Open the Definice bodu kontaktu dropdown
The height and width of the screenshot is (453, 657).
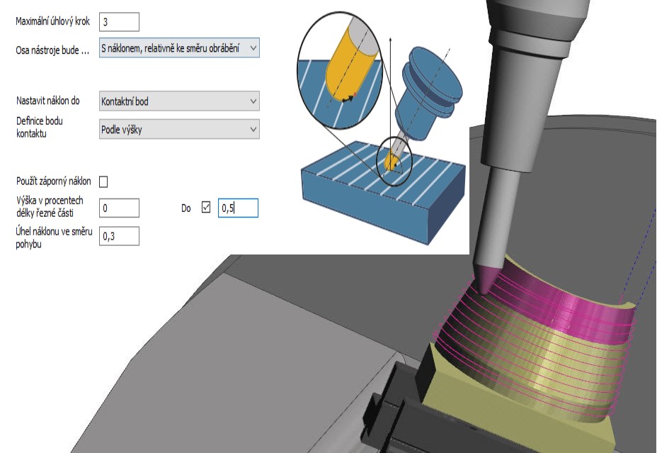[179, 130]
